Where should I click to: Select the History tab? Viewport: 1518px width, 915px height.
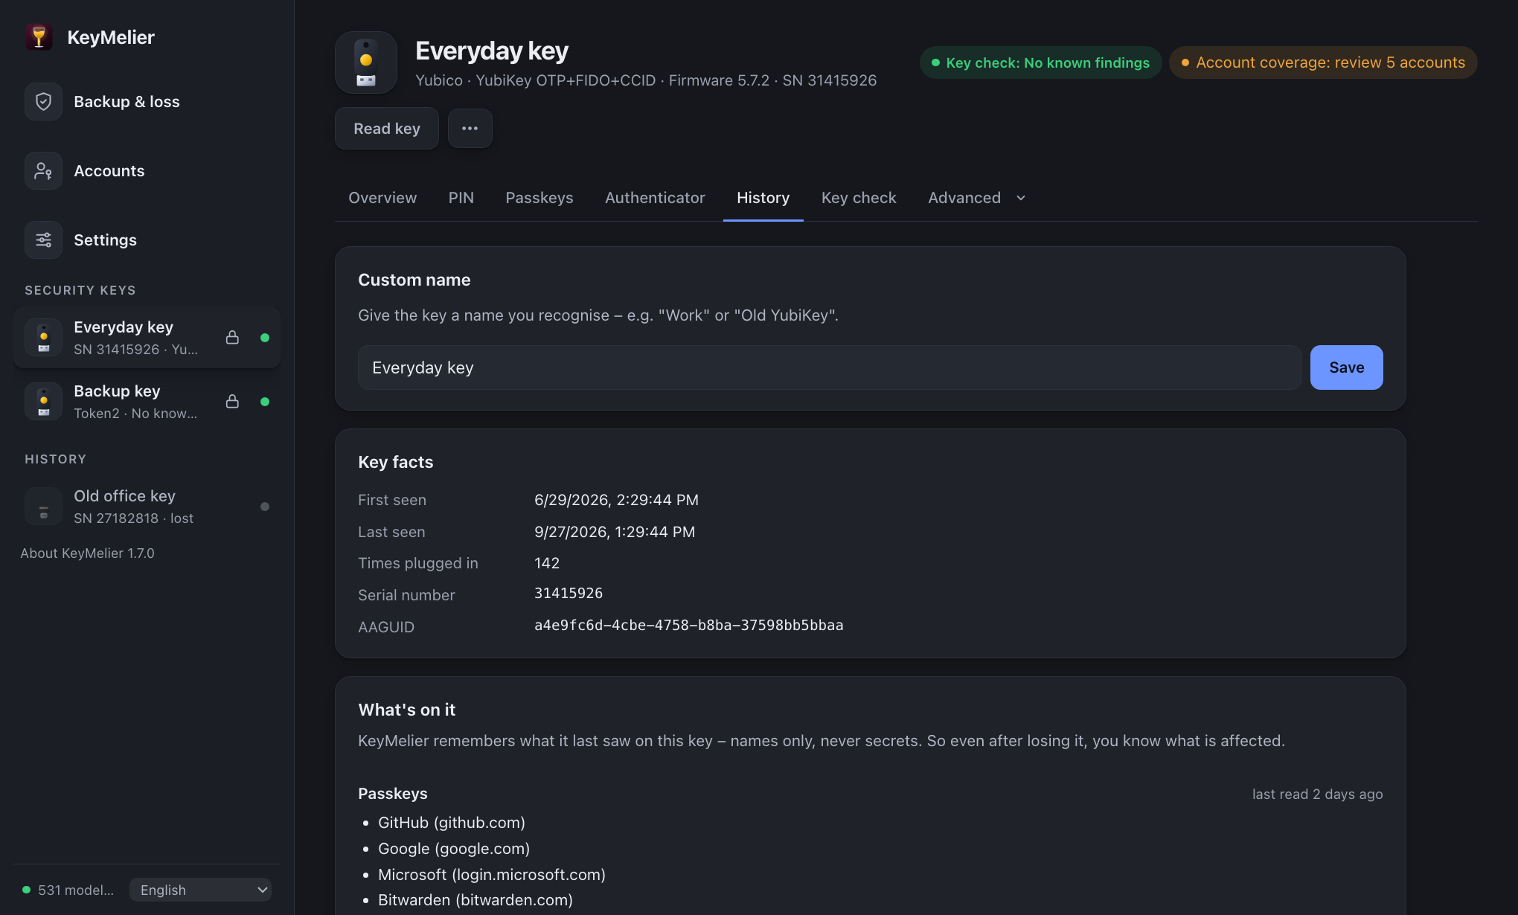pyautogui.click(x=763, y=198)
